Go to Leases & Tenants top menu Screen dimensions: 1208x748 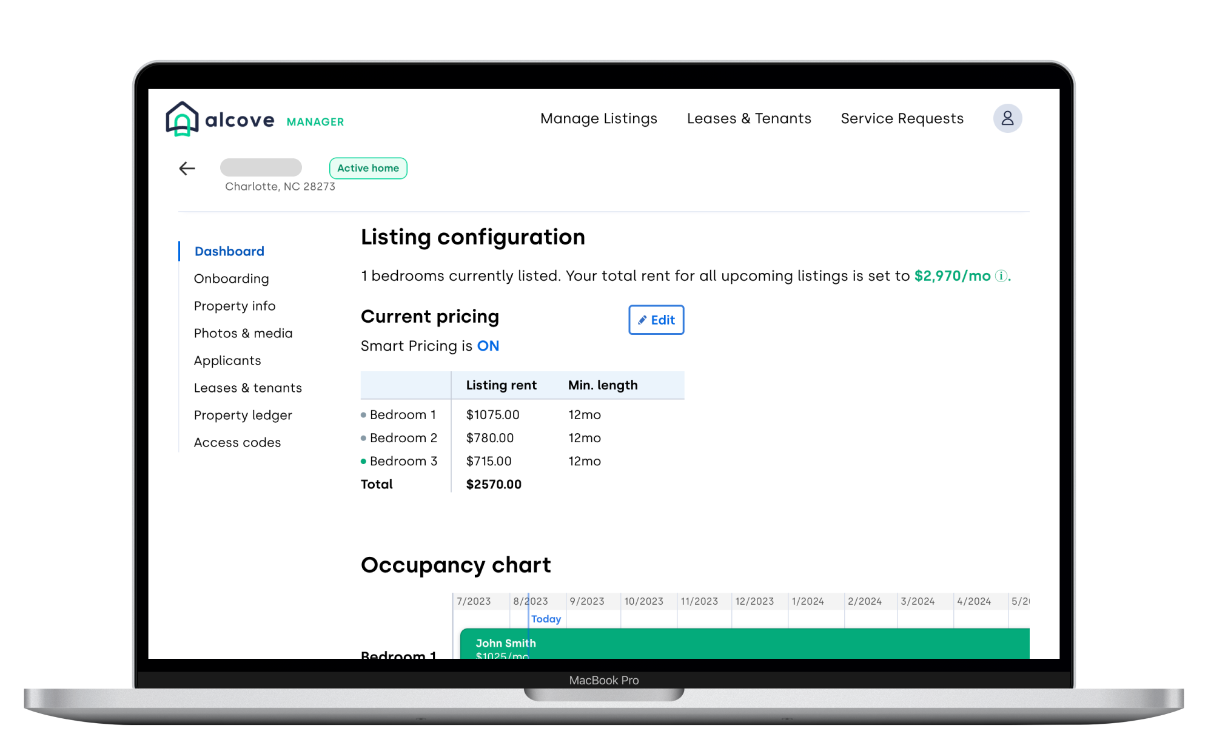[x=749, y=118]
